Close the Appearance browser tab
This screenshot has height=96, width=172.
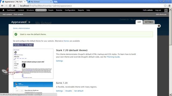(25, 2)
